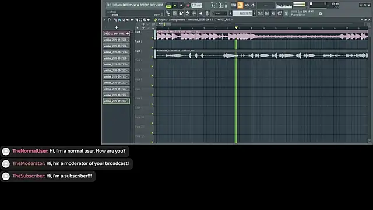Click the untitled_2026-09-15 REC breadcrumb
This screenshot has width=373, height=210.
point(209,20)
